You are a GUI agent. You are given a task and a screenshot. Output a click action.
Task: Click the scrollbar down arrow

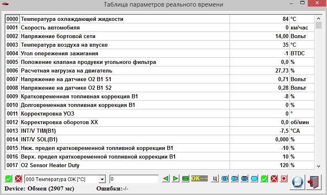[x=319, y=166]
